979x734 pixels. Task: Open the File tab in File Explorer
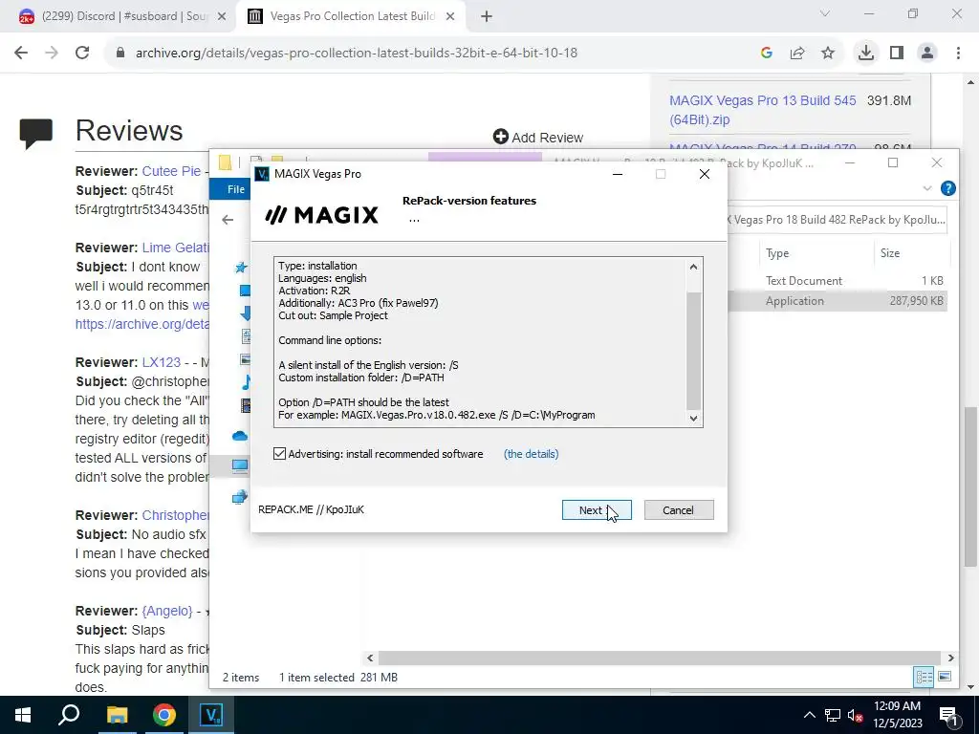coord(235,189)
